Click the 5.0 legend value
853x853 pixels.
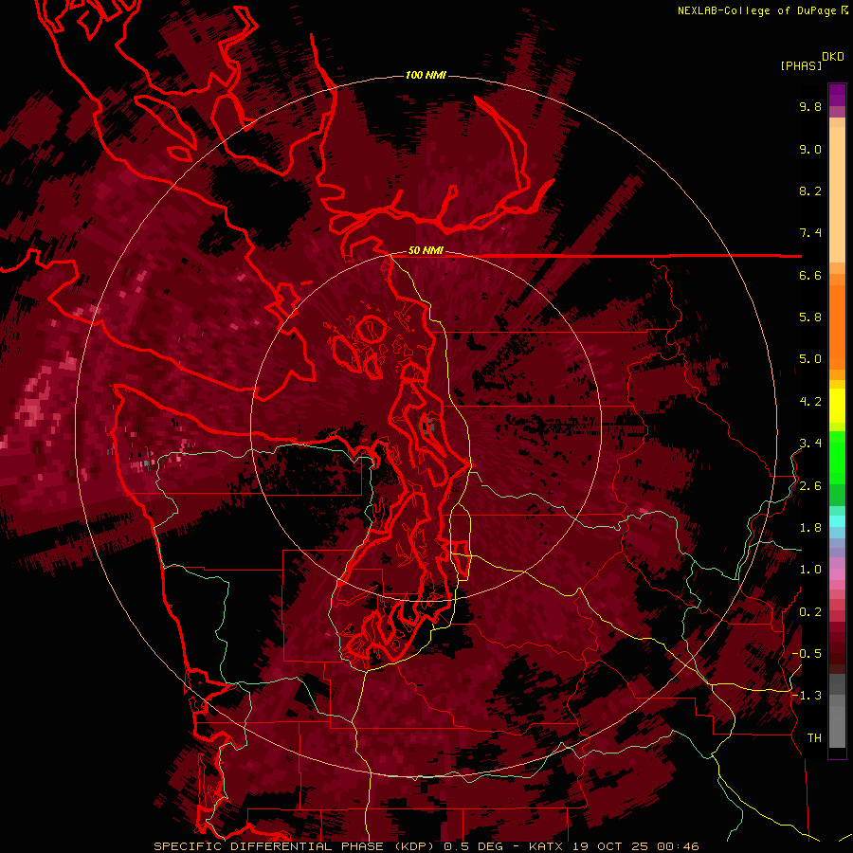point(810,359)
